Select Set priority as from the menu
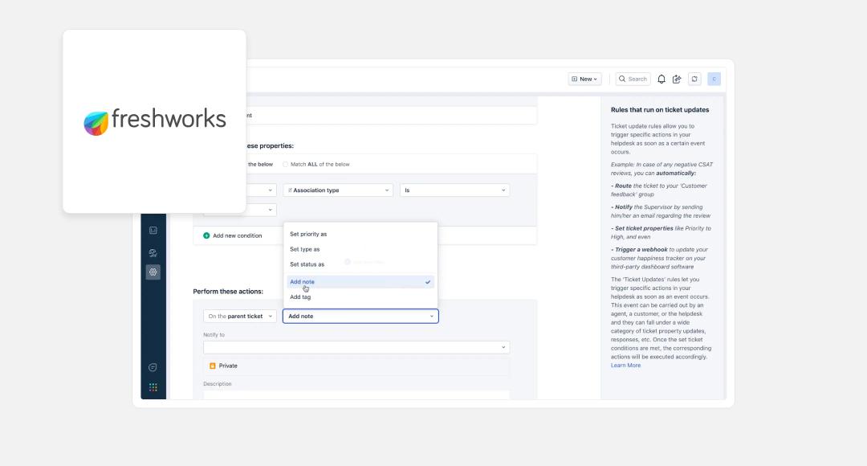The width and height of the screenshot is (867, 466). click(307, 234)
